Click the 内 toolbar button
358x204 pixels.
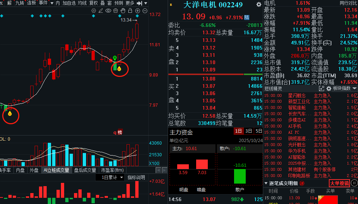[x=58, y=3]
